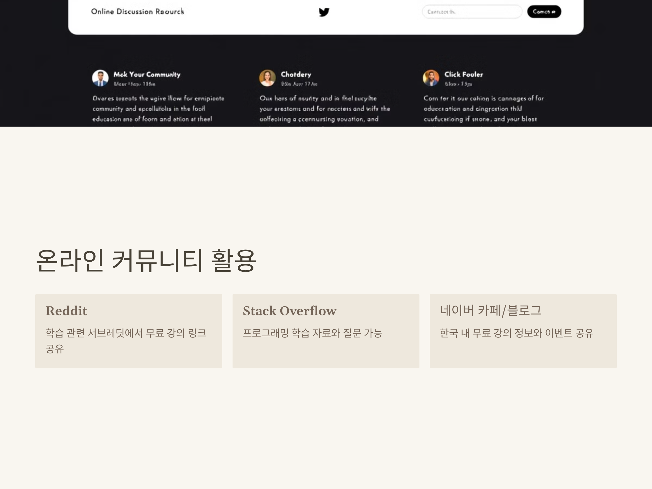Click Stack Overflow card description text

[312, 333]
